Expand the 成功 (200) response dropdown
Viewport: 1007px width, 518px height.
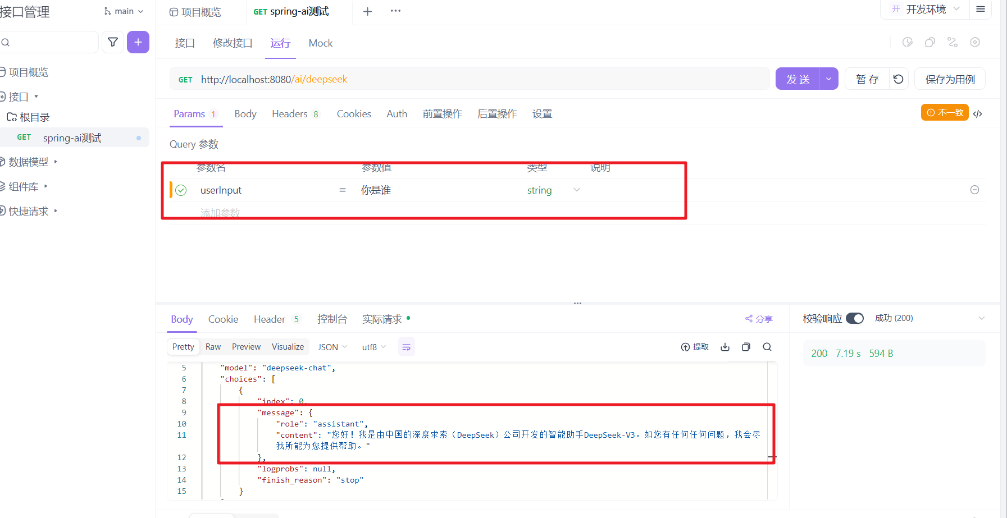click(982, 318)
